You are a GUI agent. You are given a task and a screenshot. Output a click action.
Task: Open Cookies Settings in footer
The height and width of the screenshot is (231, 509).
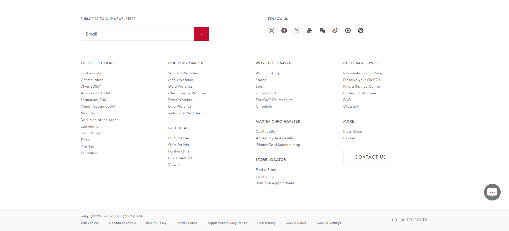329,223
